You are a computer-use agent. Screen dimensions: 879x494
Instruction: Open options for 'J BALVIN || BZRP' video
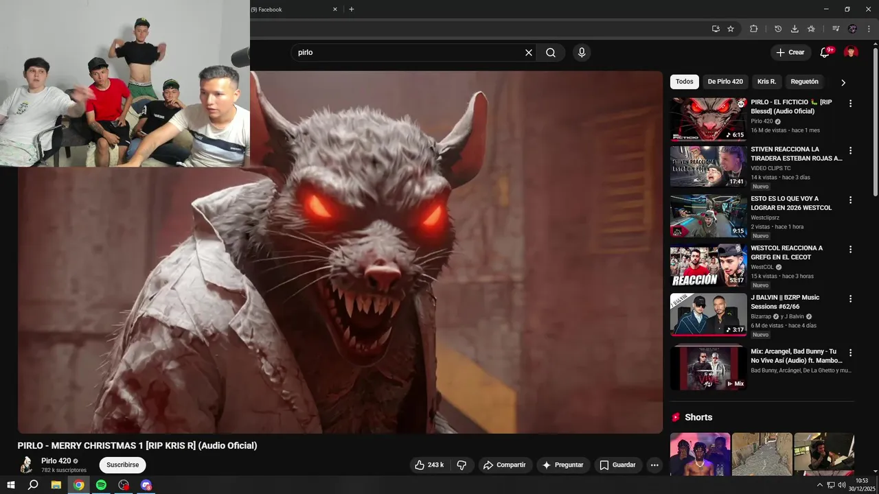coord(850,299)
